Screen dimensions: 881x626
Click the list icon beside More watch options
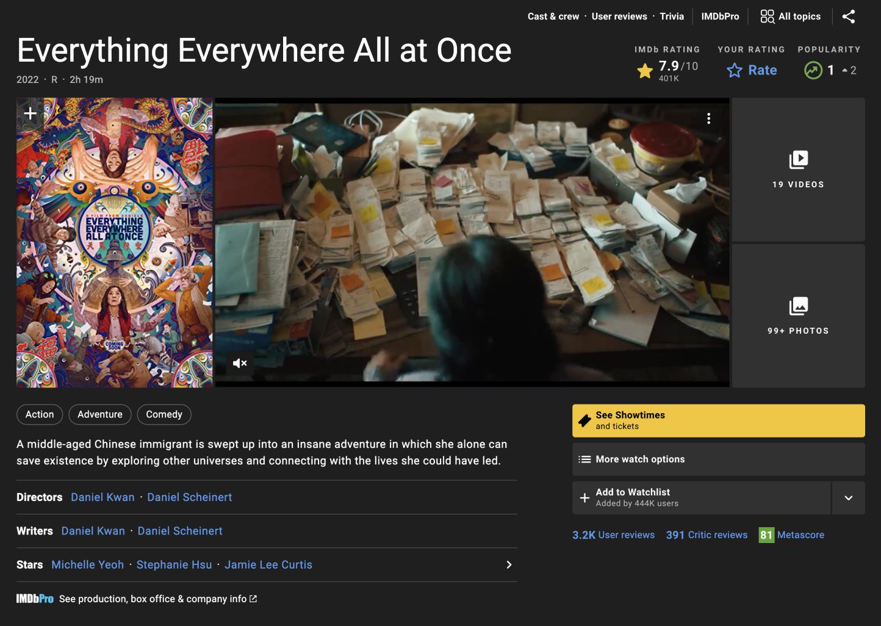(584, 459)
